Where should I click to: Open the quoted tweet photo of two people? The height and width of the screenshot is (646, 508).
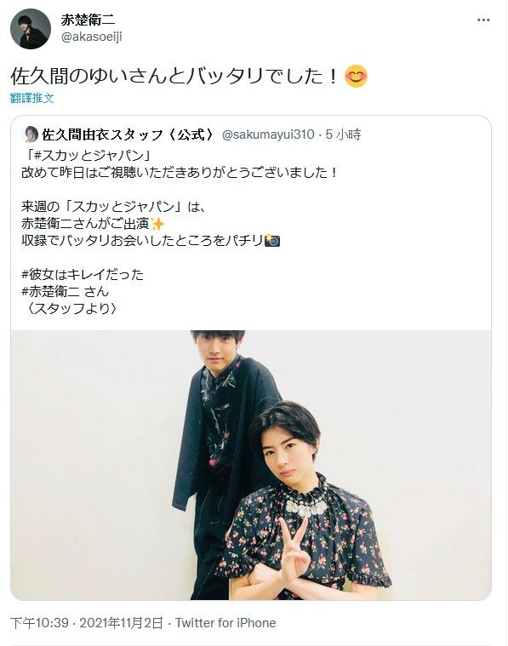click(250, 465)
